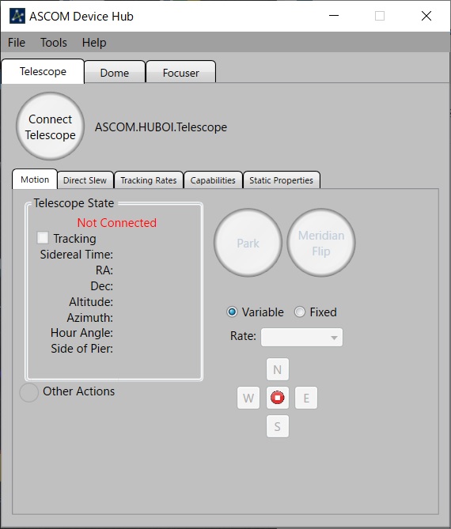Viewport: 451px width, 529px height.
Task: Nudge the telescope north with N button
Action: click(278, 369)
